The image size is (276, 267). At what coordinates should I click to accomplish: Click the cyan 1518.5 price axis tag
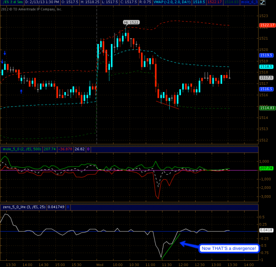[266, 66]
